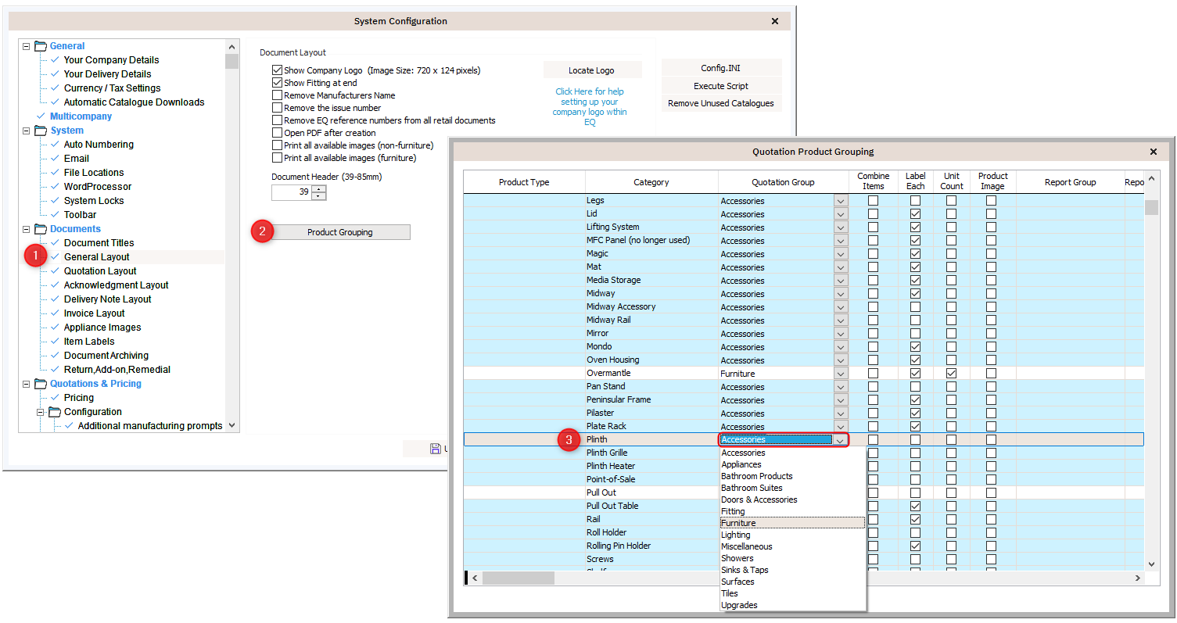This screenshot has width=1177, height=623.
Task: Click Document Header millimetre input field
Action: click(x=291, y=192)
